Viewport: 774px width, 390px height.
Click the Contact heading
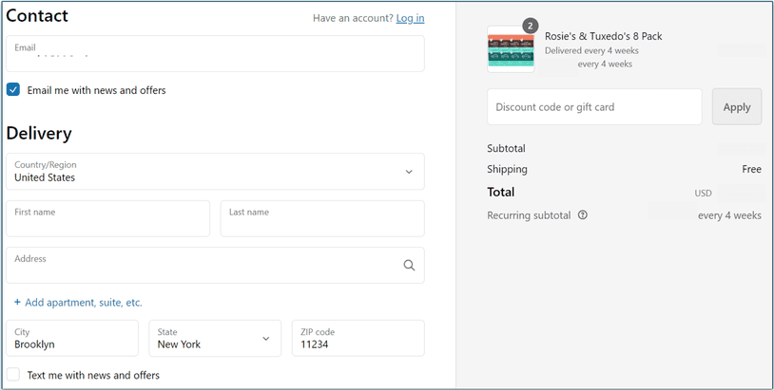37,16
